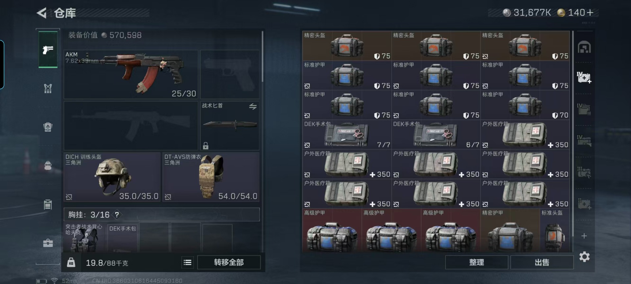The height and width of the screenshot is (284, 631).
Task: Select the DICH 训练头盔 helmet item
Action: pos(112,177)
